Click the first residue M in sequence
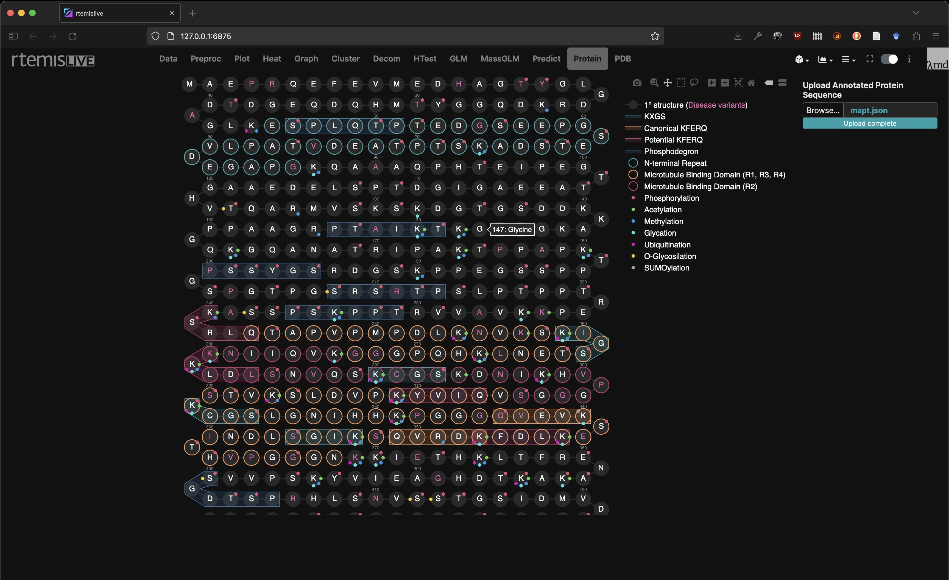This screenshot has height=580, width=949. (189, 84)
